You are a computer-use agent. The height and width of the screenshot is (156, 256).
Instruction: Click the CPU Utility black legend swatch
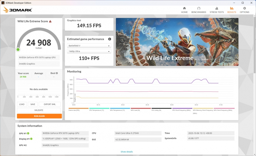[161, 108]
